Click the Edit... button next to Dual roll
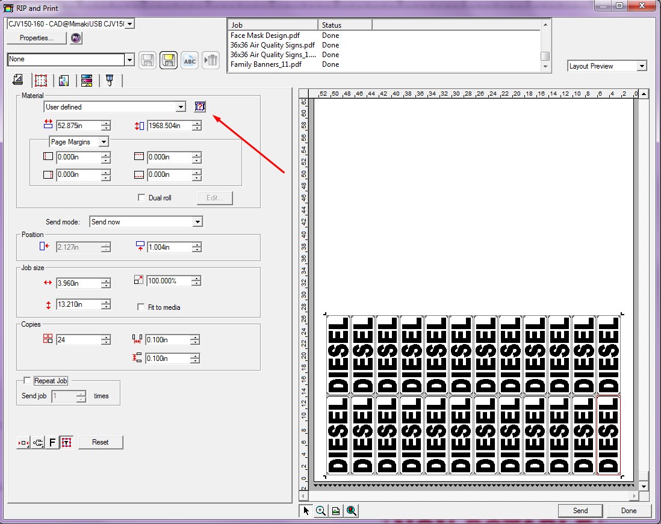661x524 pixels. pos(214,198)
